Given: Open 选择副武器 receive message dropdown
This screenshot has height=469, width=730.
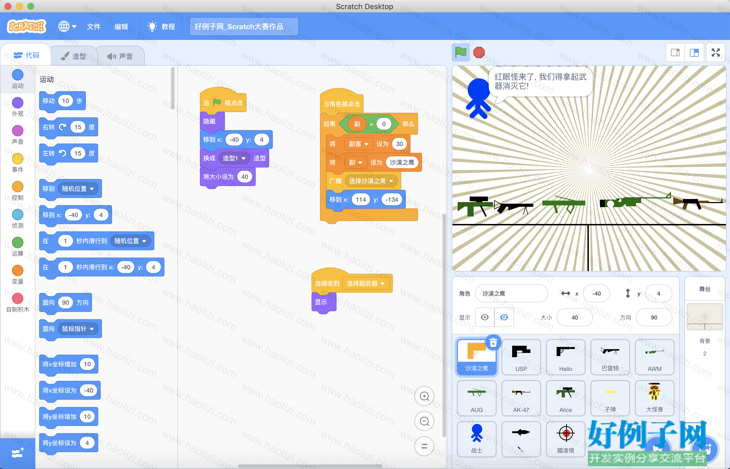Looking at the screenshot, I should [365, 283].
